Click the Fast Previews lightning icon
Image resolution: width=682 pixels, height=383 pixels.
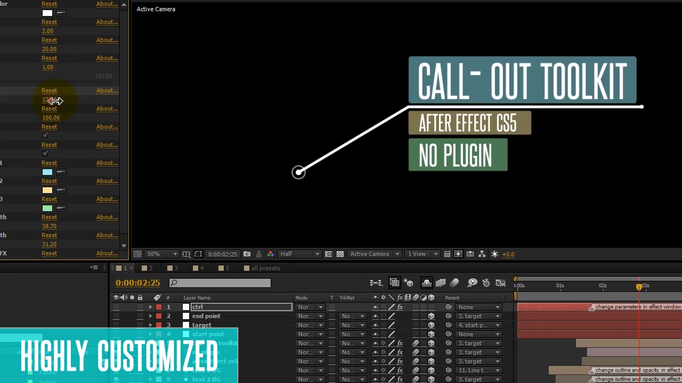(459, 254)
